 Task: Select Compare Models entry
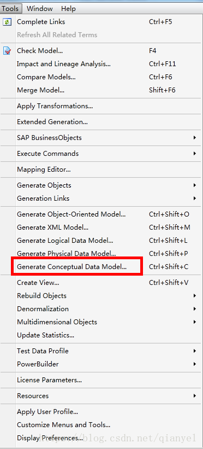(101, 77)
